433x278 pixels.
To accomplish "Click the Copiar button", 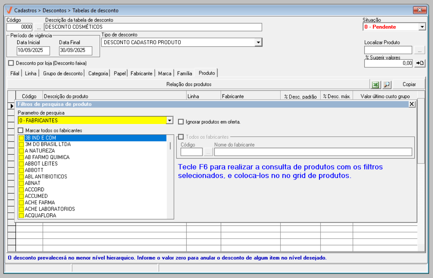I will (x=409, y=84).
